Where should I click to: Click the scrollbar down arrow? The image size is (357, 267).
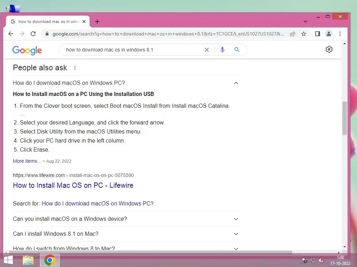pyautogui.click(x=344, y=247)
